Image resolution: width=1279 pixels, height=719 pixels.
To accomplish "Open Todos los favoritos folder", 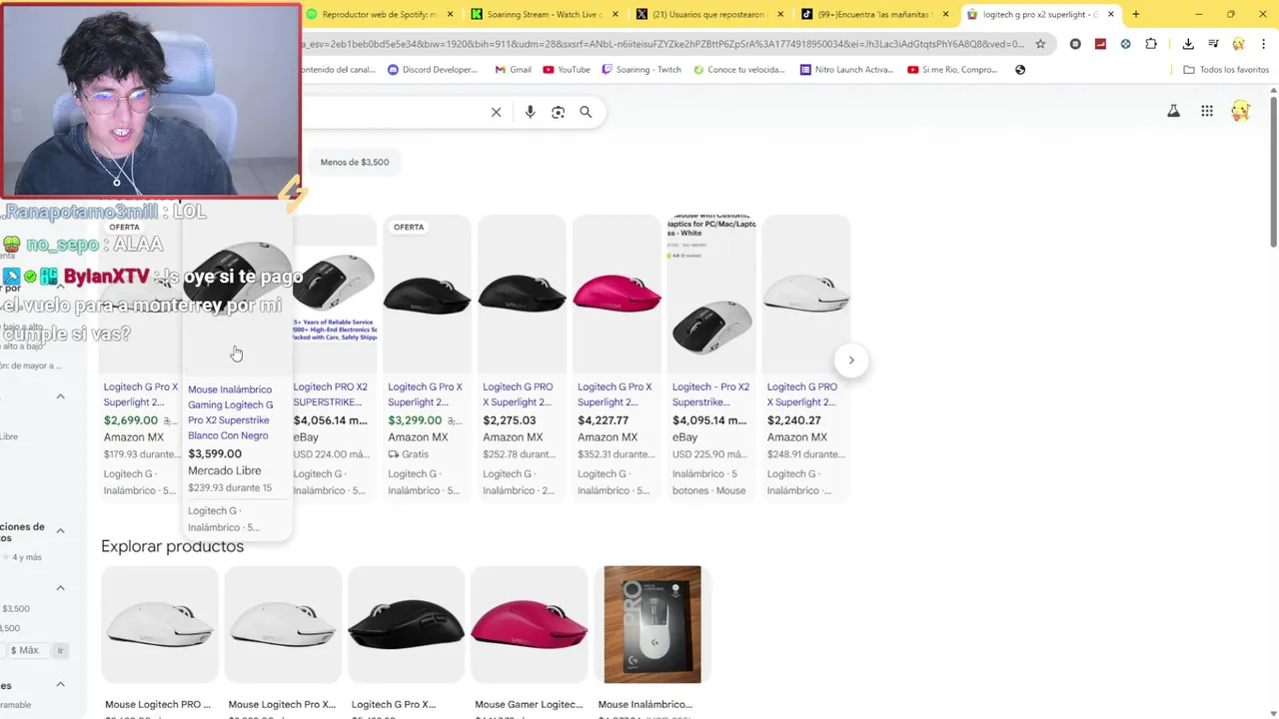I will 1226,70.
